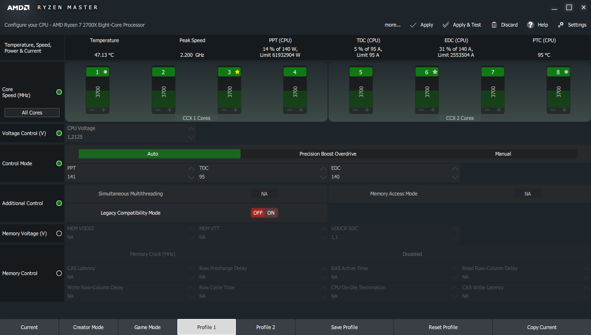
Task: Click the Copy Current button
Action: pyautogui.click(x=542, y=327)
